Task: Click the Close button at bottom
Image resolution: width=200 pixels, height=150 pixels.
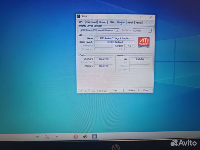Action: tap(146, 90)
